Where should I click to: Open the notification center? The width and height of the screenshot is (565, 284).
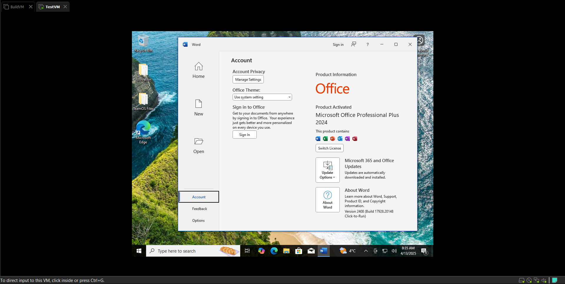[x=424, y=251]
